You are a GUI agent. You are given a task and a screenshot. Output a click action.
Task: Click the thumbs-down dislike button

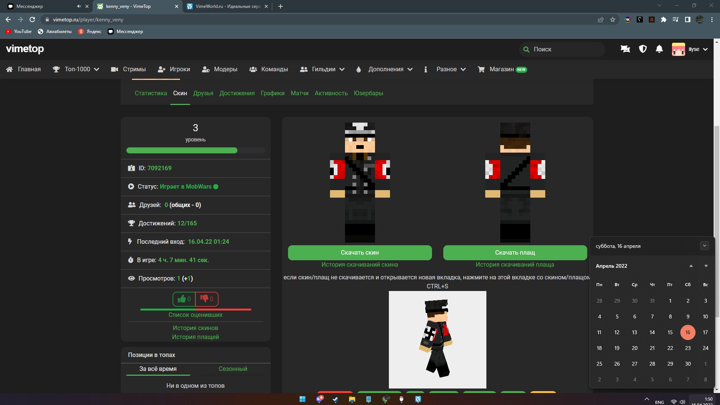pos(207,299)
